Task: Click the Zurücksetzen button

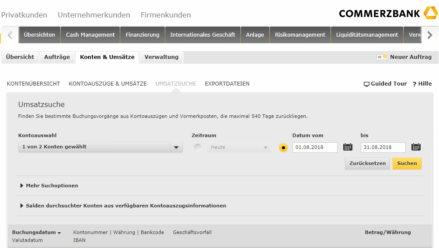Action: 367,163
